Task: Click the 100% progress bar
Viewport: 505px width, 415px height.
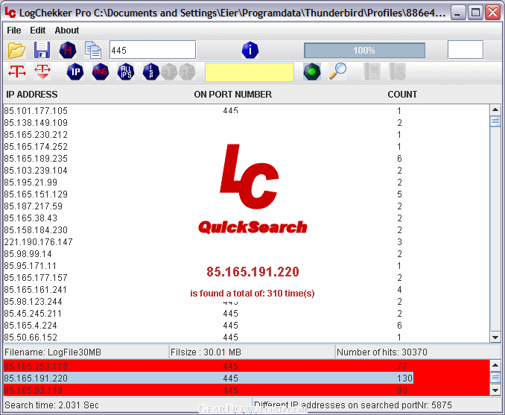Action: click(x=364, y=51)
